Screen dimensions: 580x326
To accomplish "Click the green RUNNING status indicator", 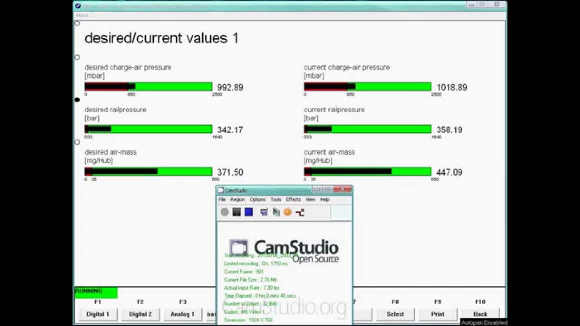I will 96,292.
